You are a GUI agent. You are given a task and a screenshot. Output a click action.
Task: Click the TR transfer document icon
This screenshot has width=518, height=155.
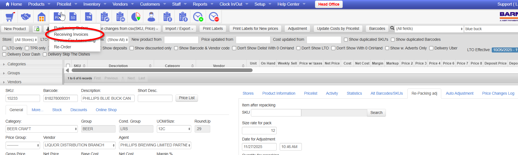[x=88, y=17]
